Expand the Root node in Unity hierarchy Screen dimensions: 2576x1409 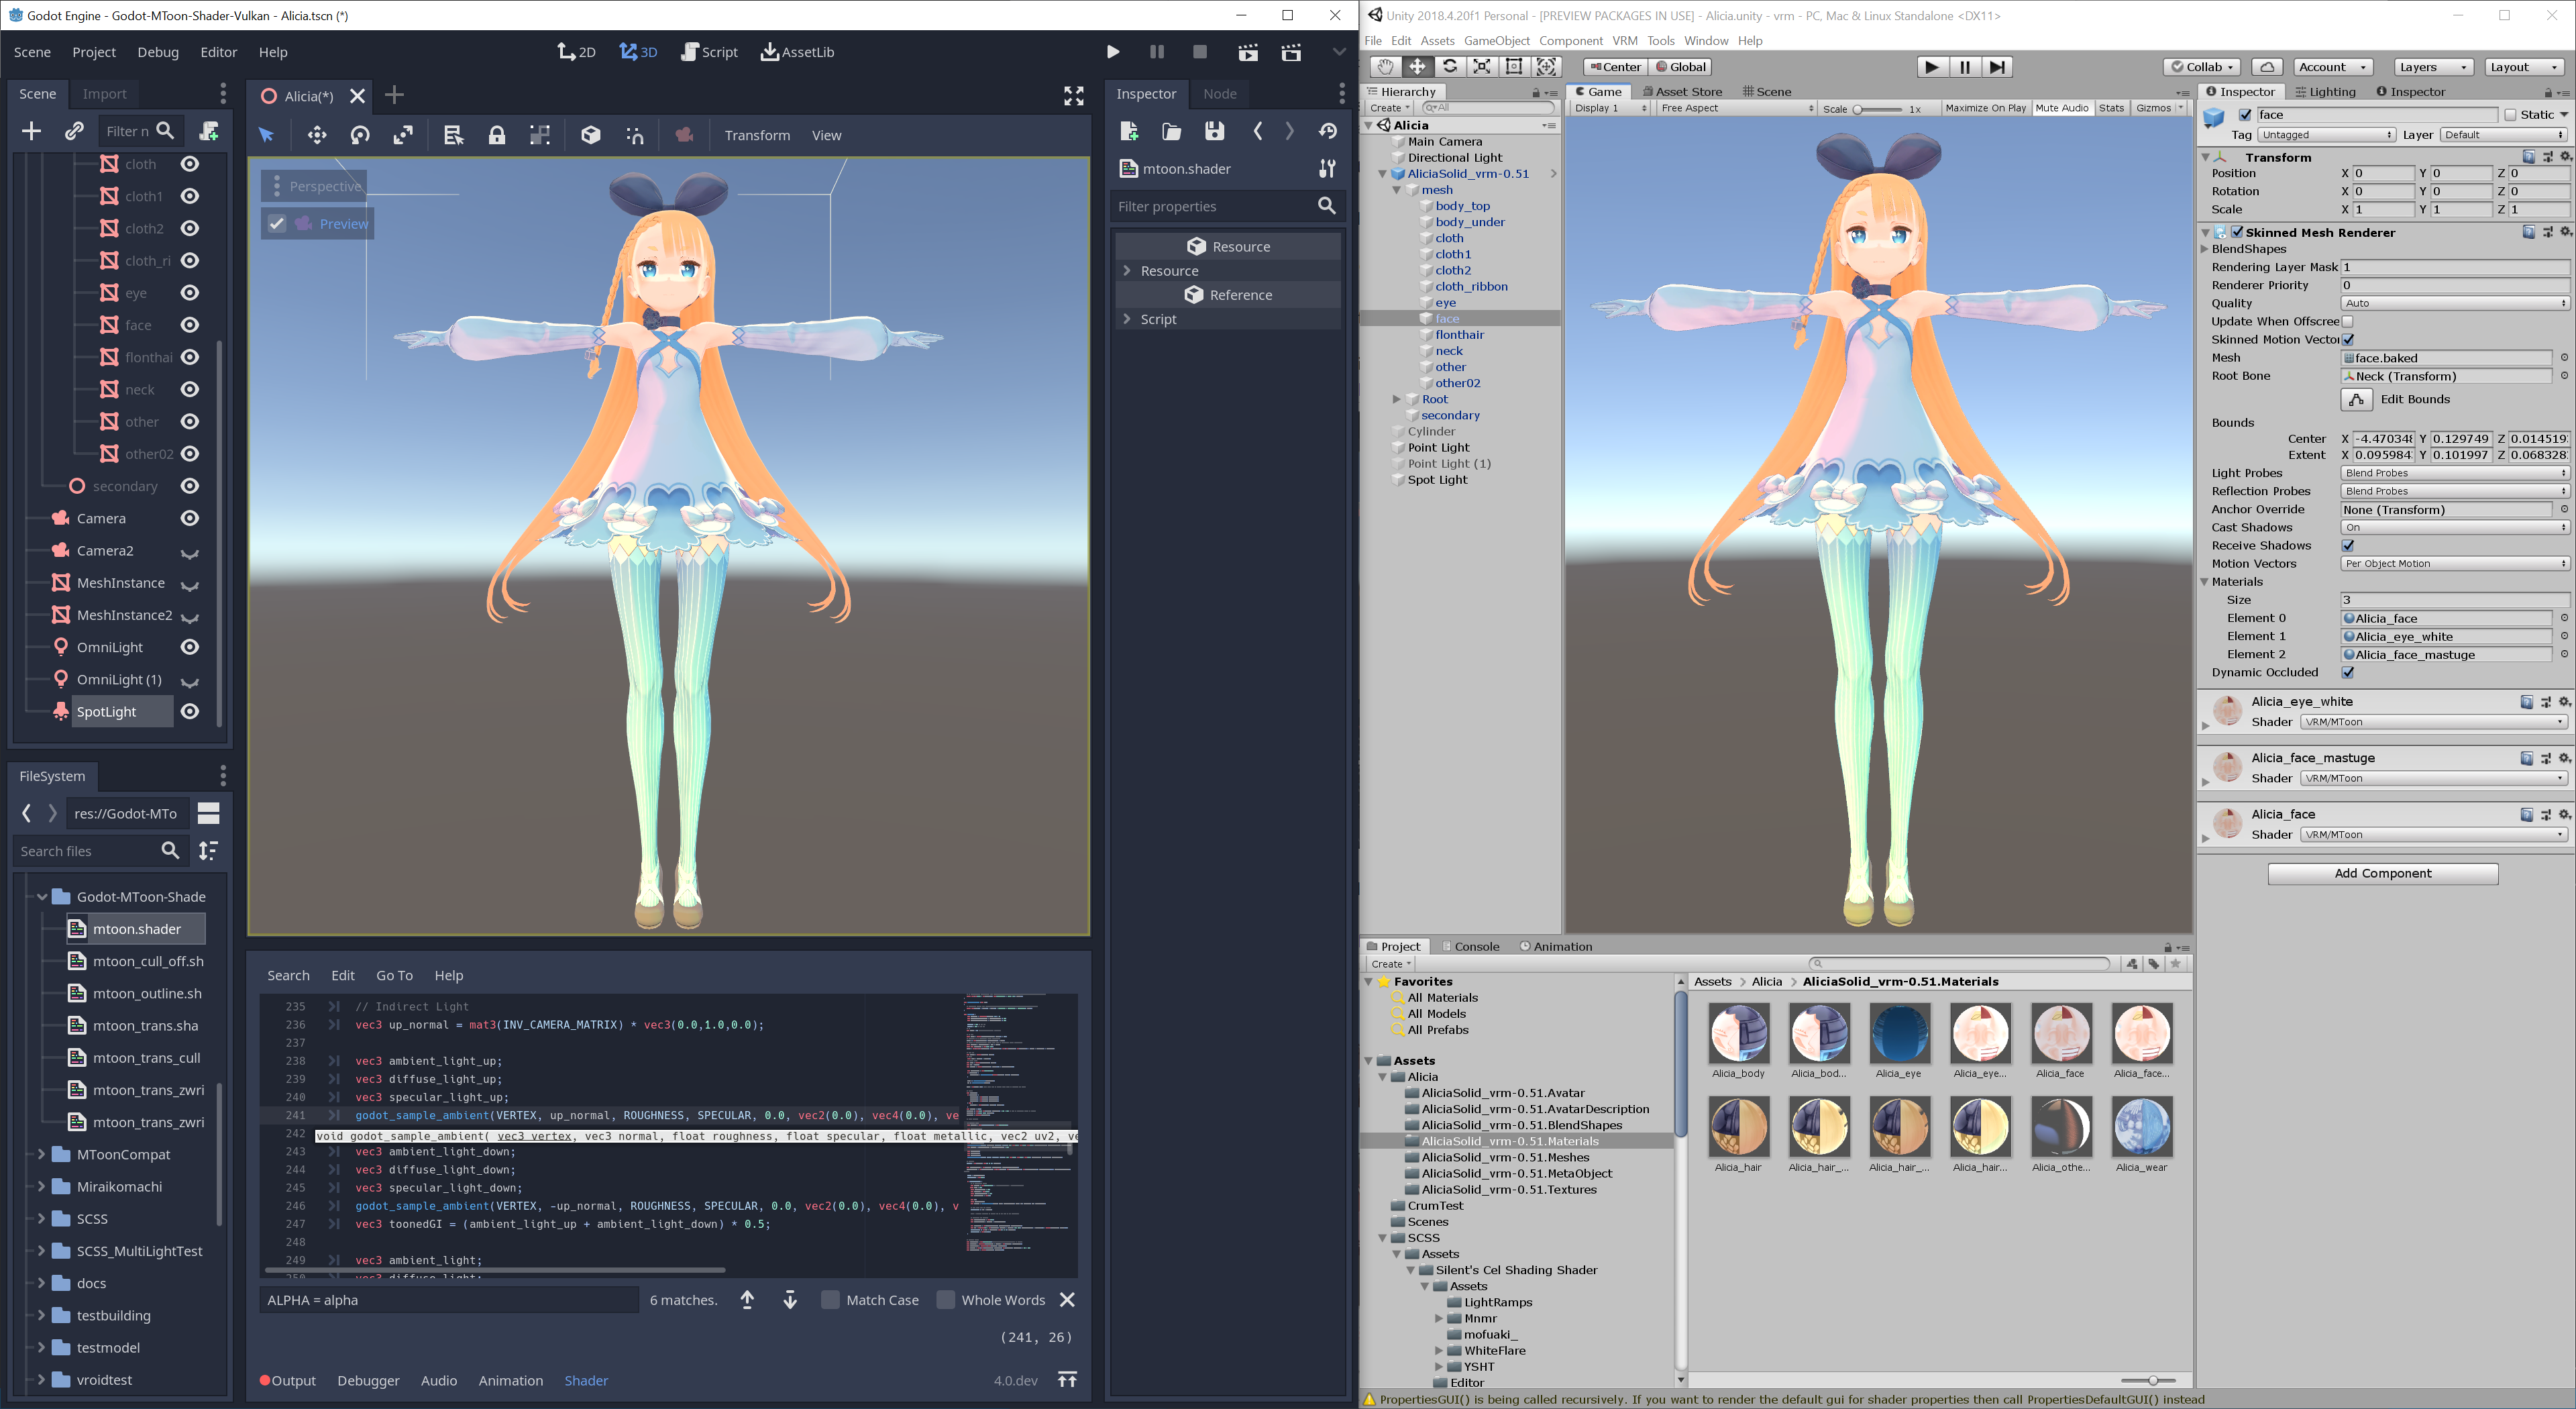click(1397, 398)
